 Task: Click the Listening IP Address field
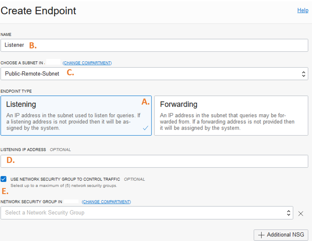[154, 161]
